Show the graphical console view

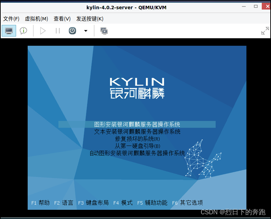9,31
